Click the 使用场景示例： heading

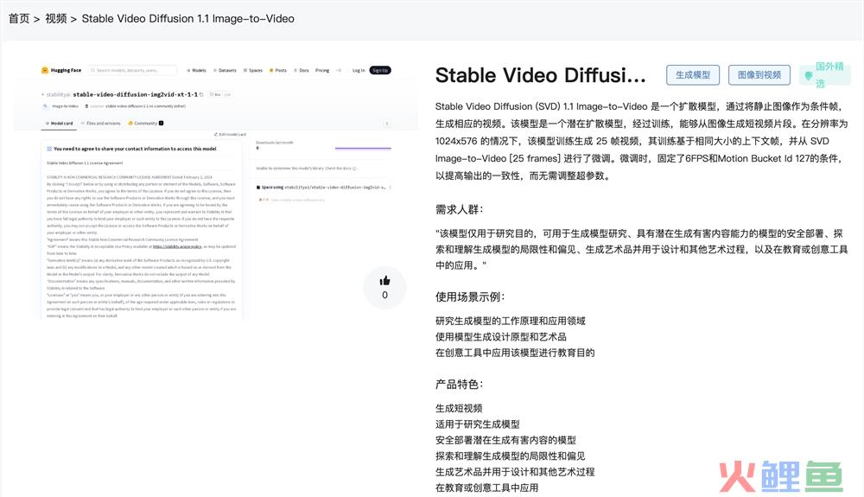click(470, 297)
